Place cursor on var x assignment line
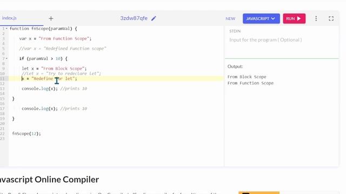Image resolution: width=346 pixels, height=194 pixels. point(55,38)
